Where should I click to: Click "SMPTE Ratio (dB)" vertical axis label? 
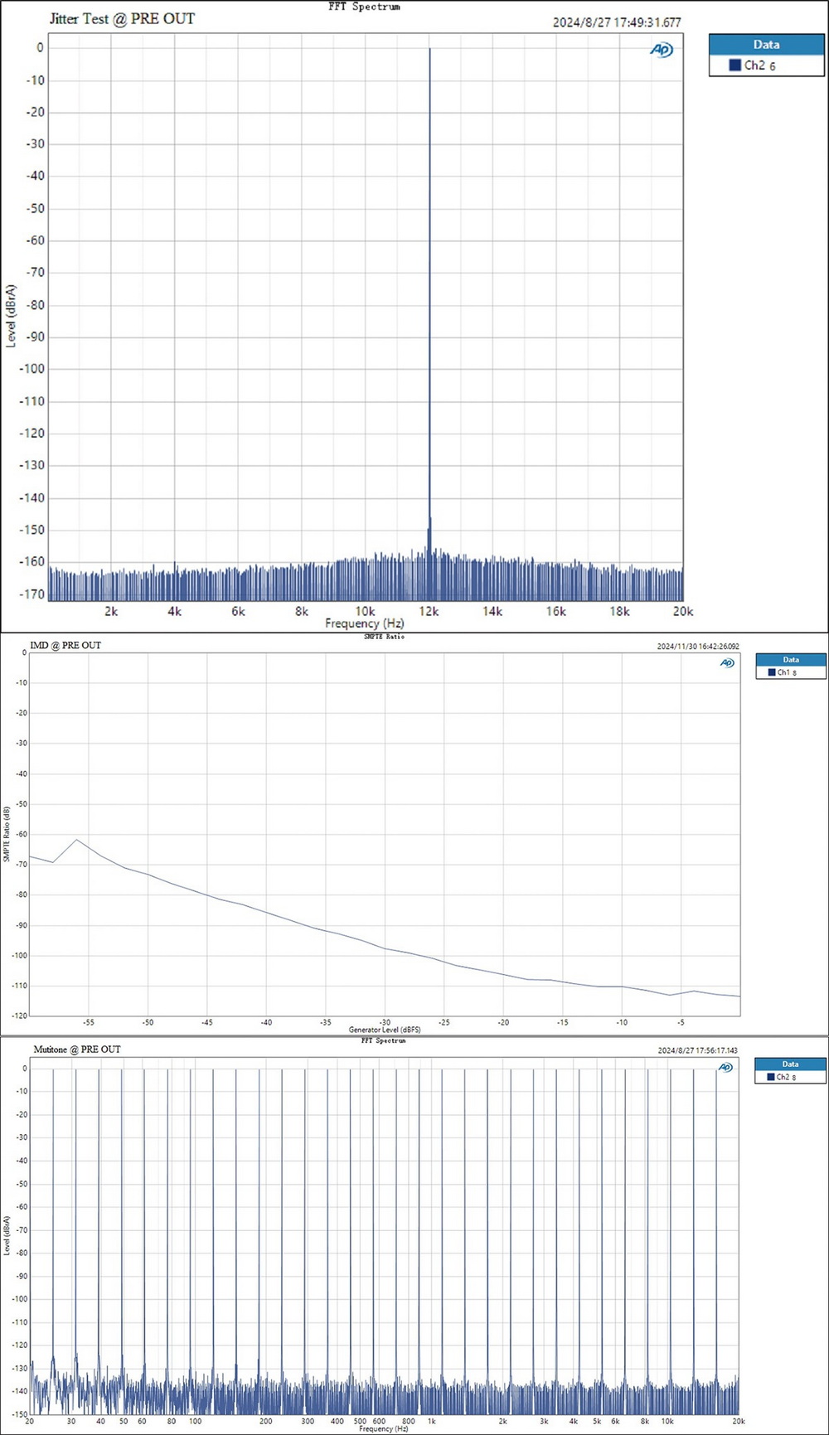click(x=7, y=833)
